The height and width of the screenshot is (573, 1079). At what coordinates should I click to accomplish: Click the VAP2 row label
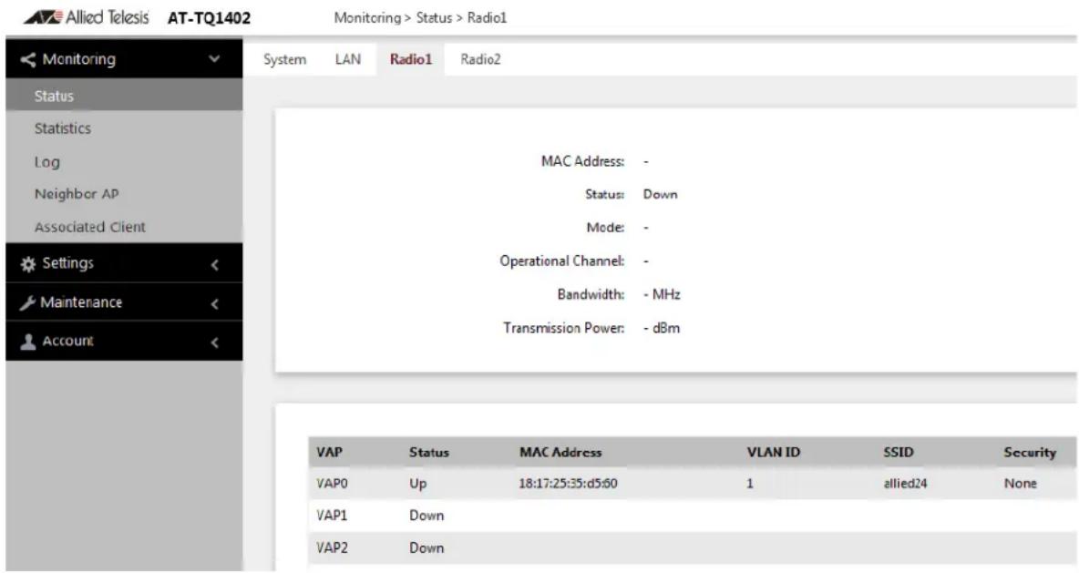pos(332,548)
